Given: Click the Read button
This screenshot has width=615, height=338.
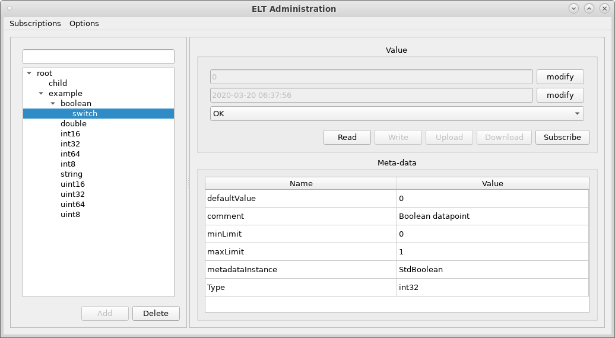Looking at the screenshot, I should pos(347,137).
